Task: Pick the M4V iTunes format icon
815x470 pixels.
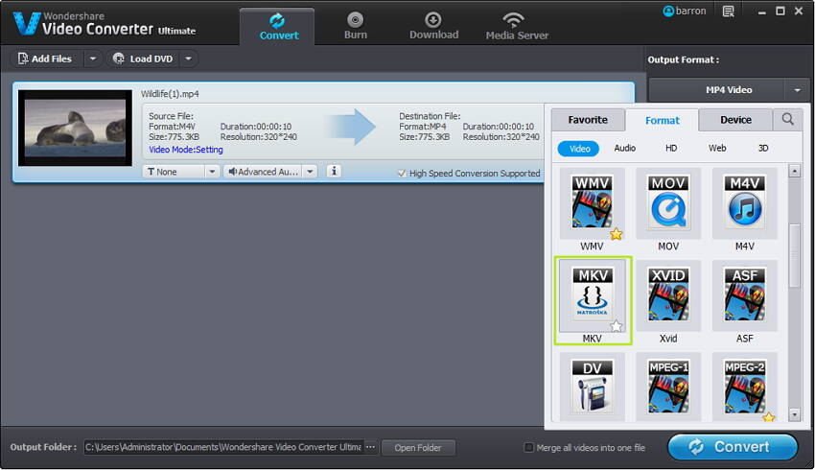Action: coord(745,202)
